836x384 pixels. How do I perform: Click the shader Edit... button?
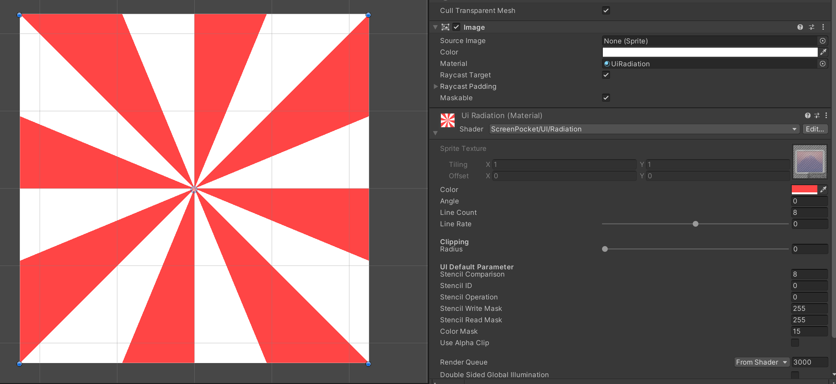pyautogui.click(x=815, y=129)
